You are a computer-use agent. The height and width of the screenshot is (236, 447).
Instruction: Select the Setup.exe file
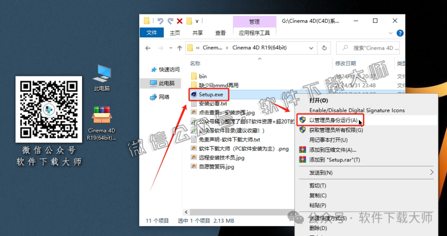pos(211,95)
